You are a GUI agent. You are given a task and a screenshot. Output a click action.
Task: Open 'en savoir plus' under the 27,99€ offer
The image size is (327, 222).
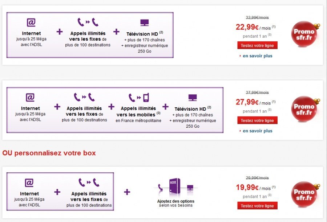coord(258,131)
